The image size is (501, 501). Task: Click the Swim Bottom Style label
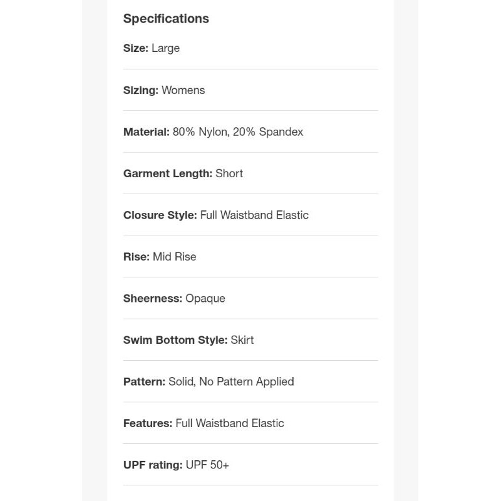[x=175, y=340]
